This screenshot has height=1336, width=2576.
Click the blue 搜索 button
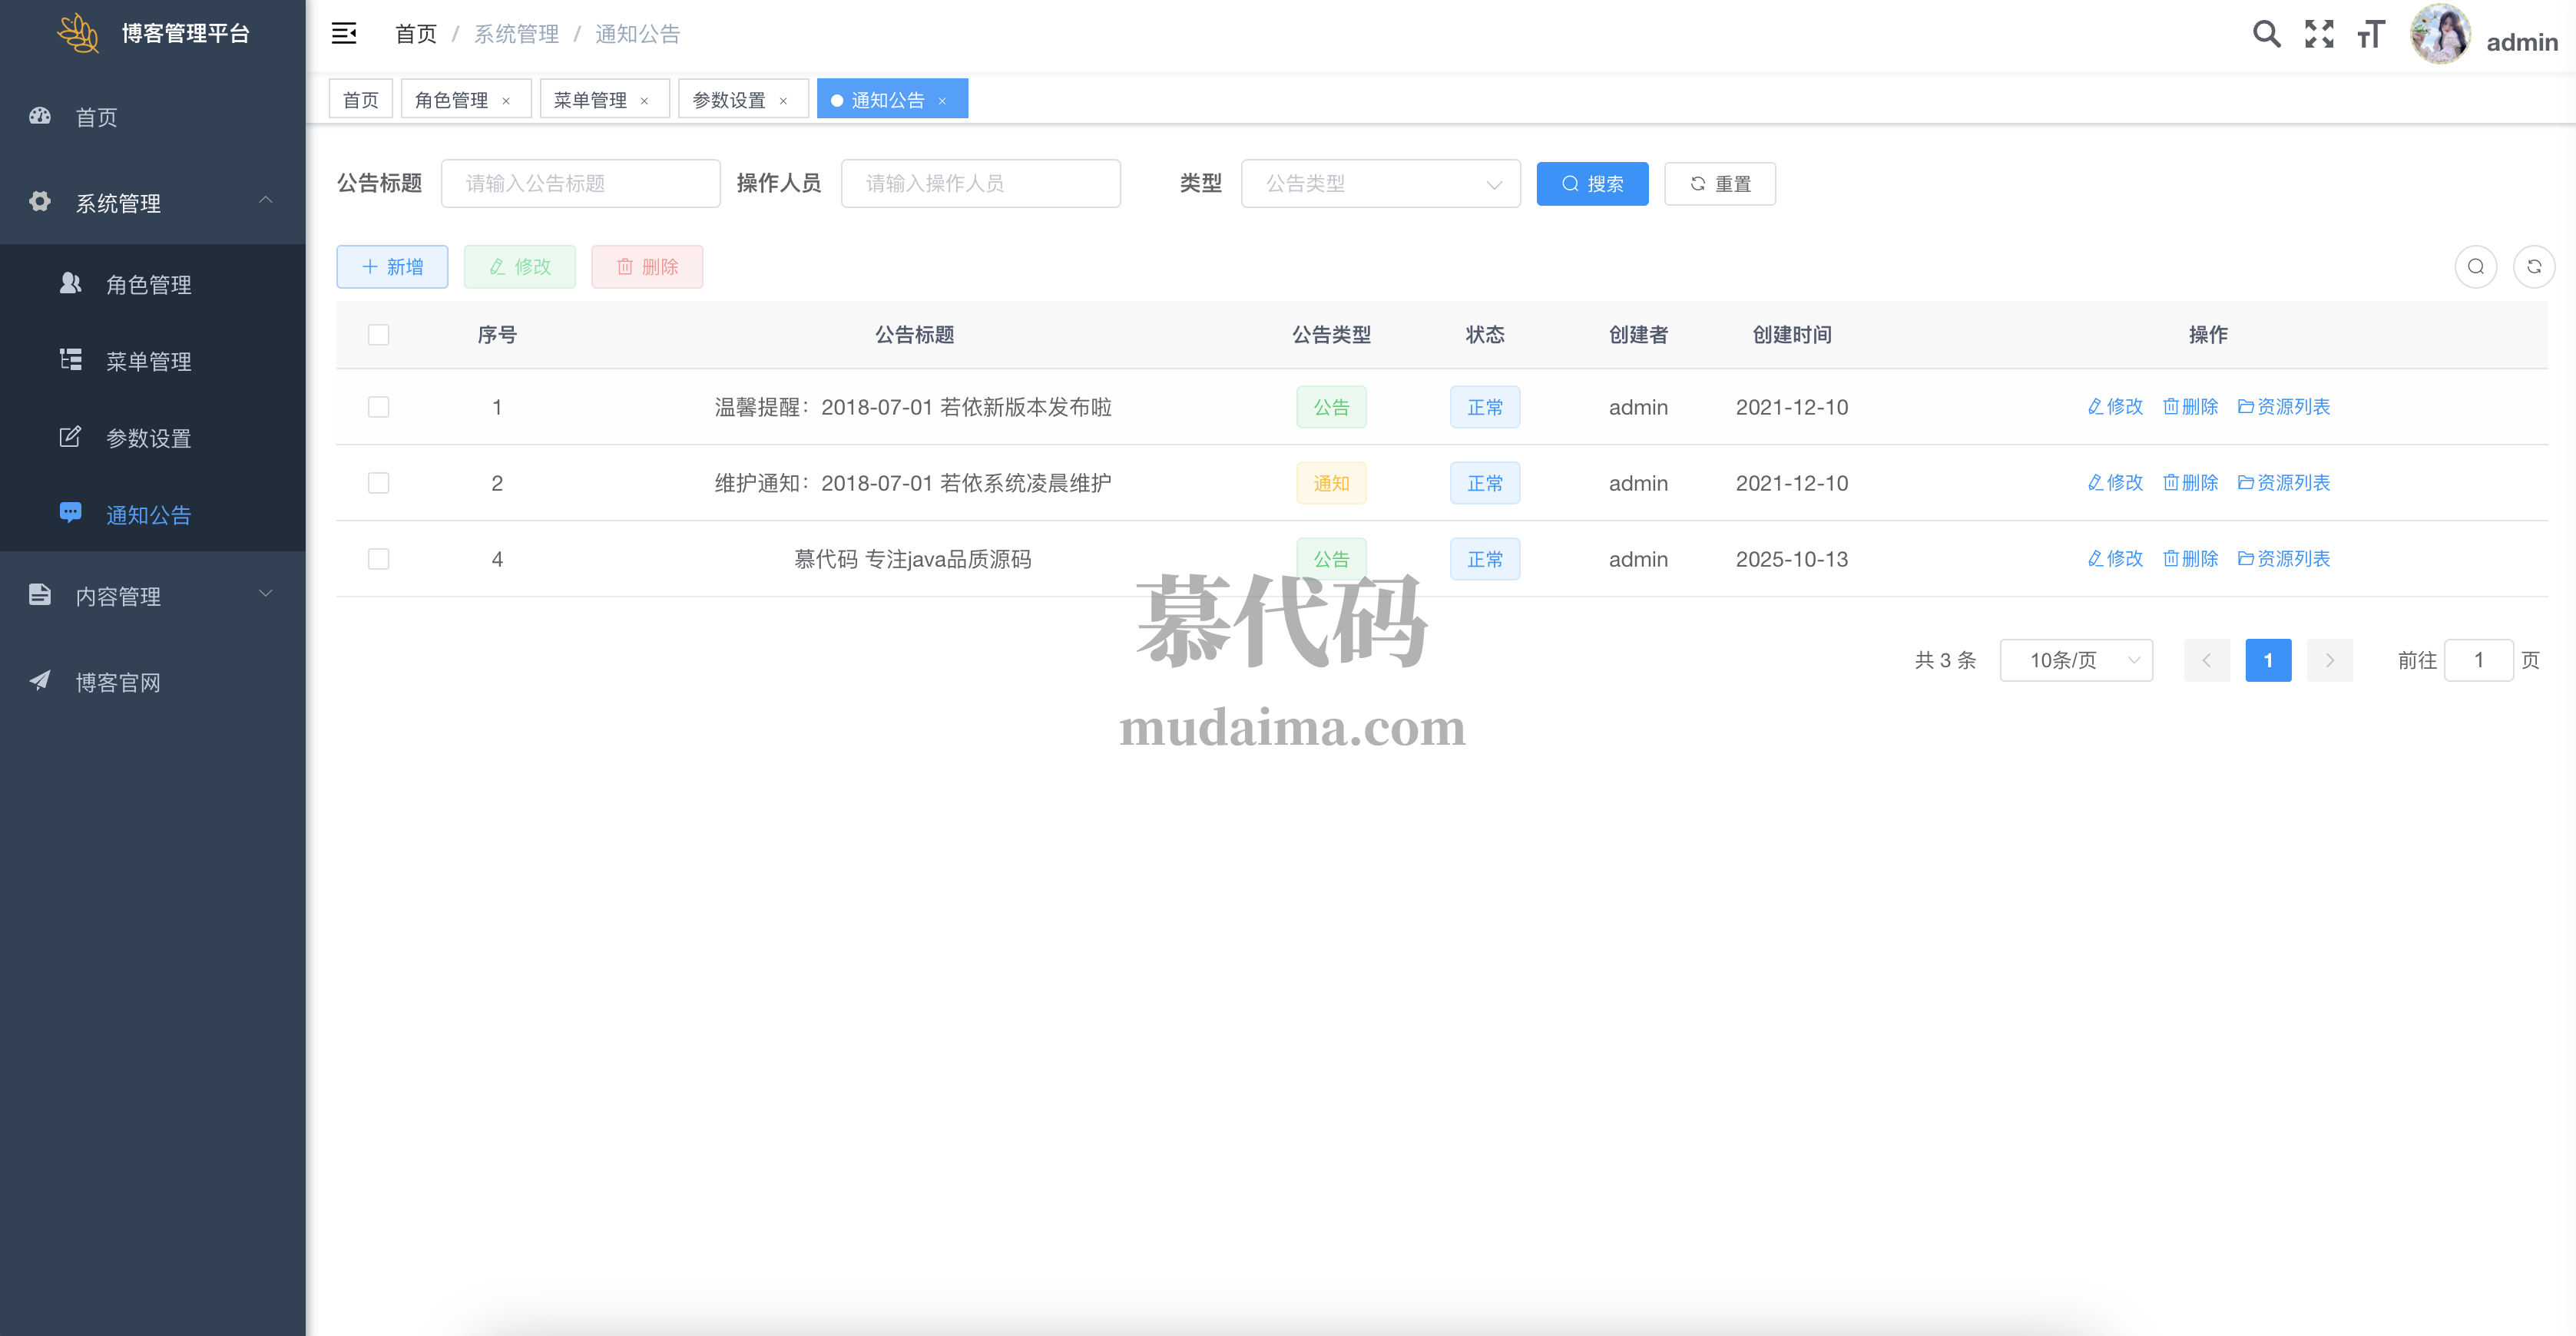(x=1592, y=184)
